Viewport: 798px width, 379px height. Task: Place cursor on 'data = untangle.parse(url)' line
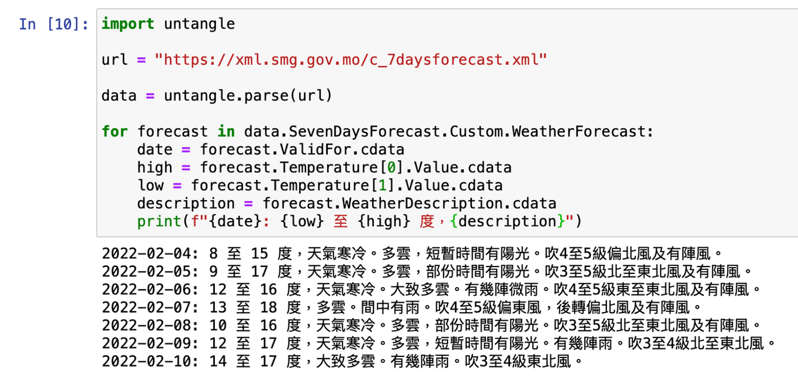pos(217,96)
